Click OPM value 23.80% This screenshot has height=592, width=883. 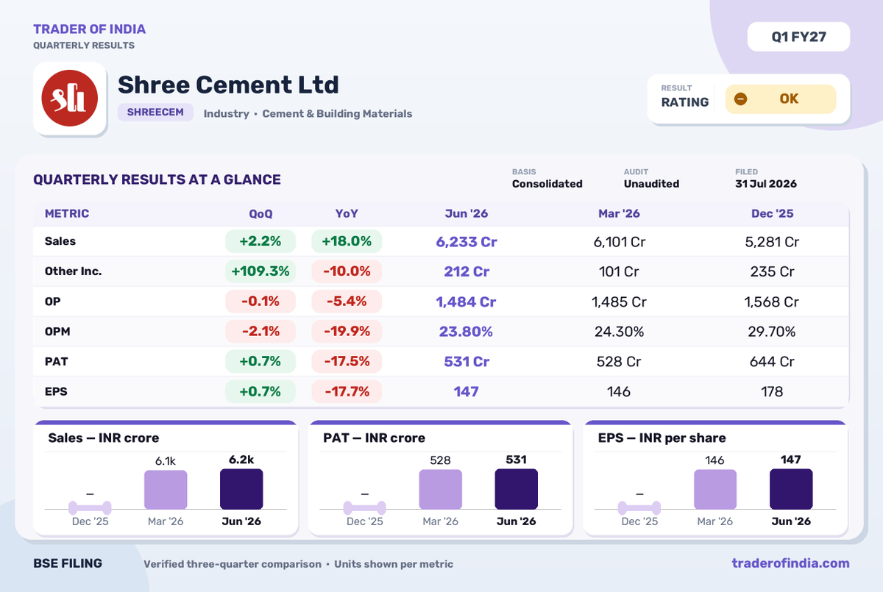click(467, 332)
